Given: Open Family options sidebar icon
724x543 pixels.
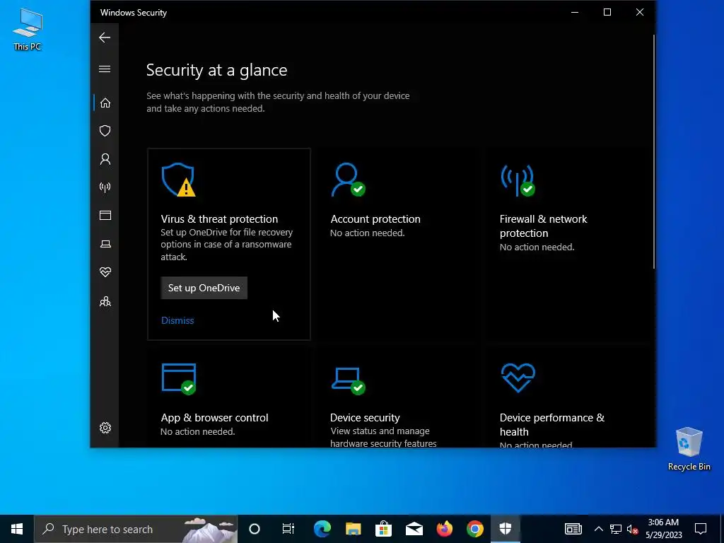Looking at the screenshot, I should (105, 301).
